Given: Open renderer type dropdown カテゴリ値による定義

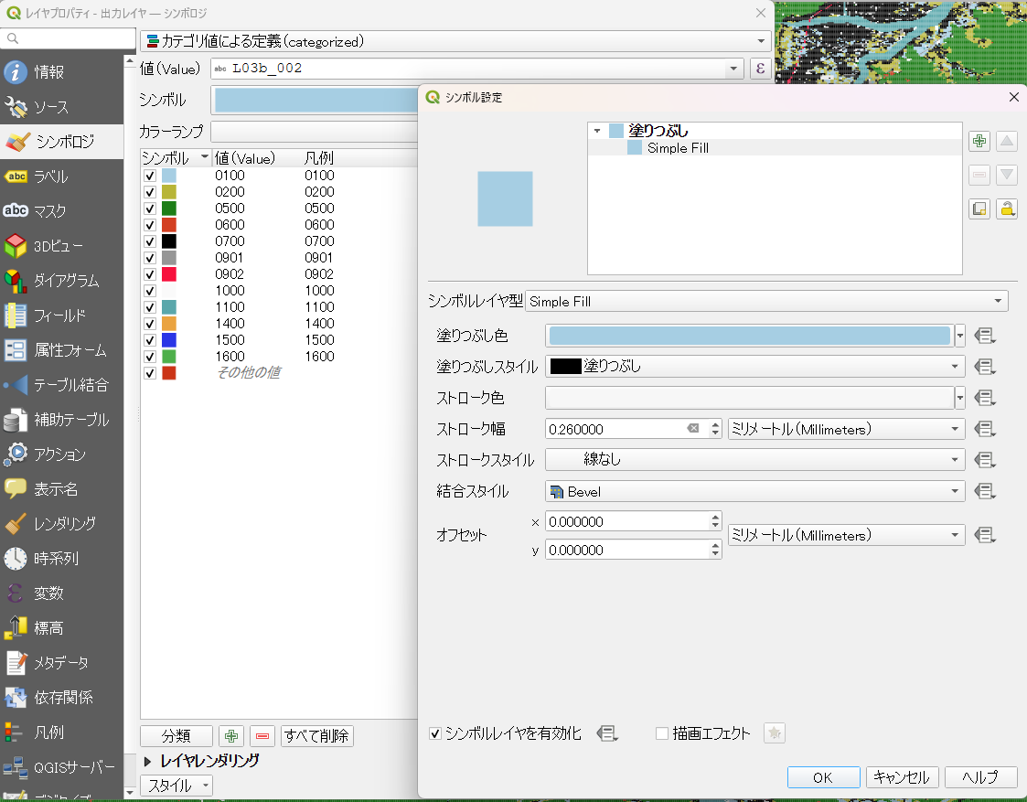Looking at the screenshot, I should 455,41.
